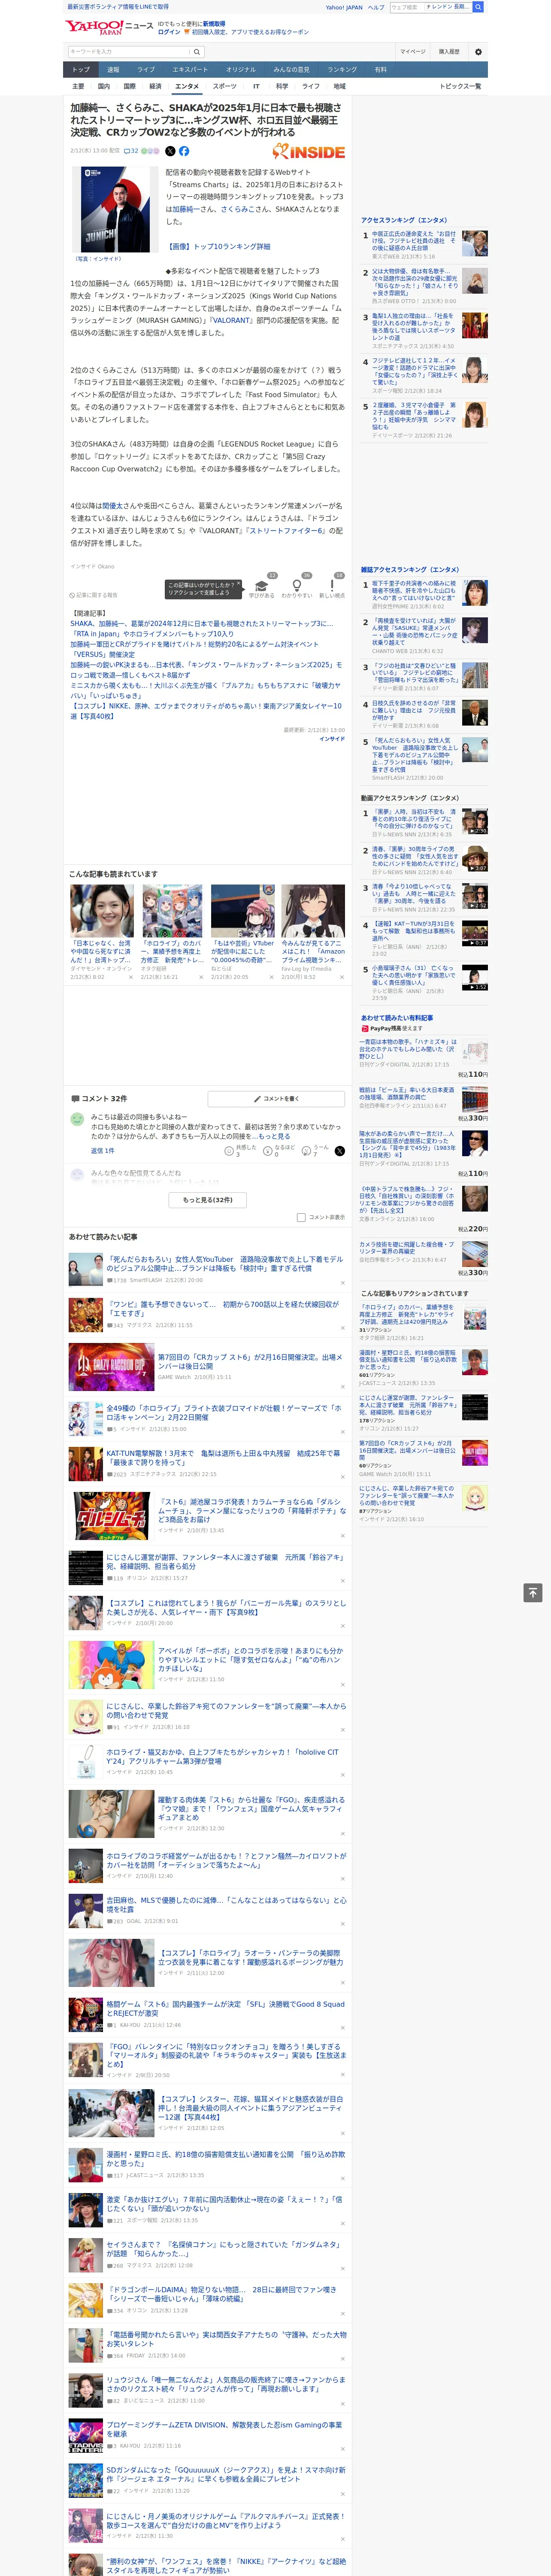Click the ヘルプ link at top
Viewport: 551px width, 2576px height.
pyautogui.click(x=376, y=7)
